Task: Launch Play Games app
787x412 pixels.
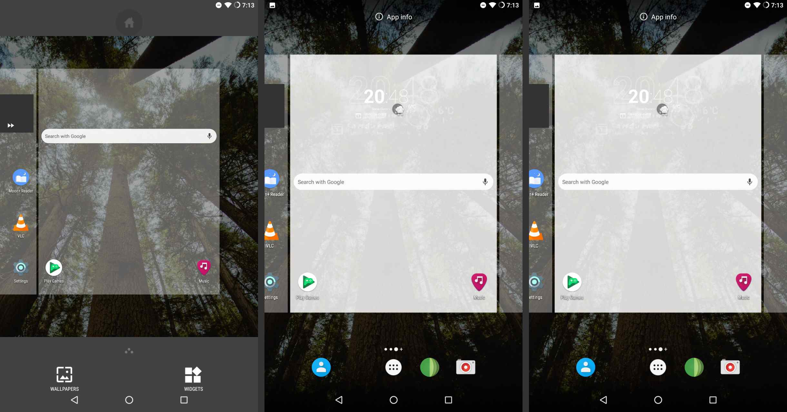Action: coord(54,267)
